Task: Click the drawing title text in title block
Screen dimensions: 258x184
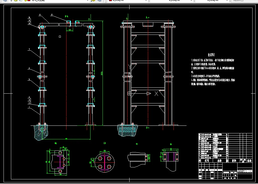Action: (x=245, y=171)
